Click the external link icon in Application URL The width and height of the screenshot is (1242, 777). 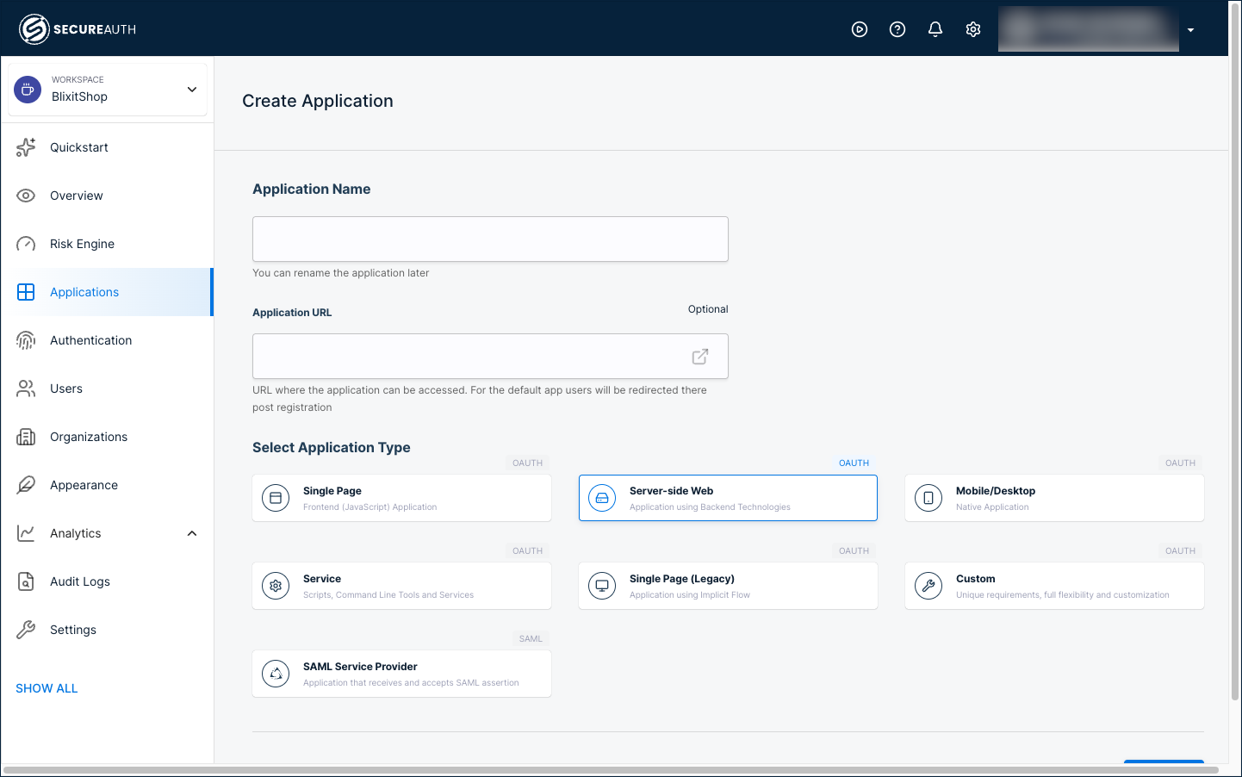click(700, 356)
